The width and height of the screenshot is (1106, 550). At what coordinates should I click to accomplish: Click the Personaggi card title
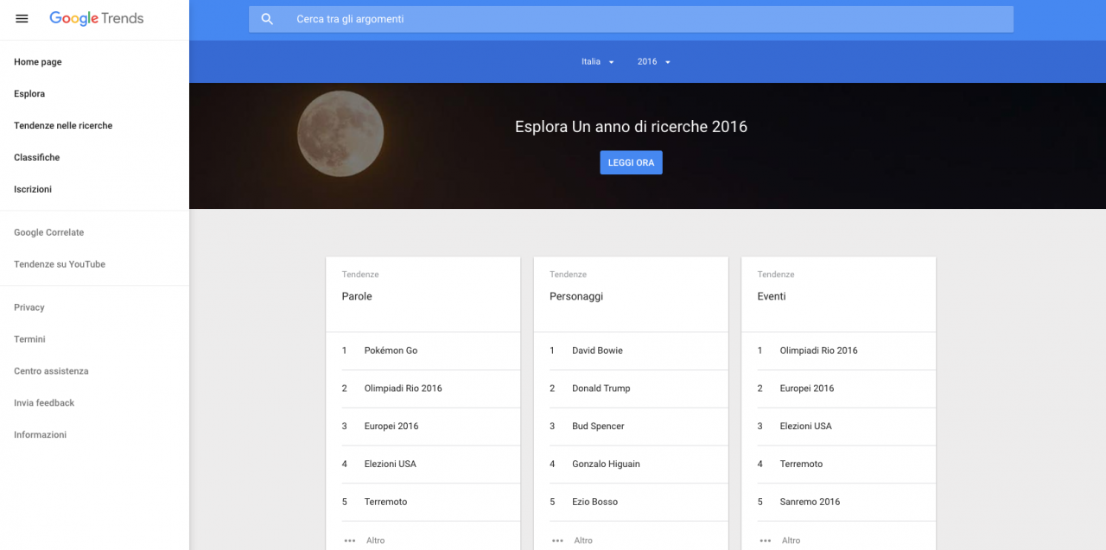576,296
